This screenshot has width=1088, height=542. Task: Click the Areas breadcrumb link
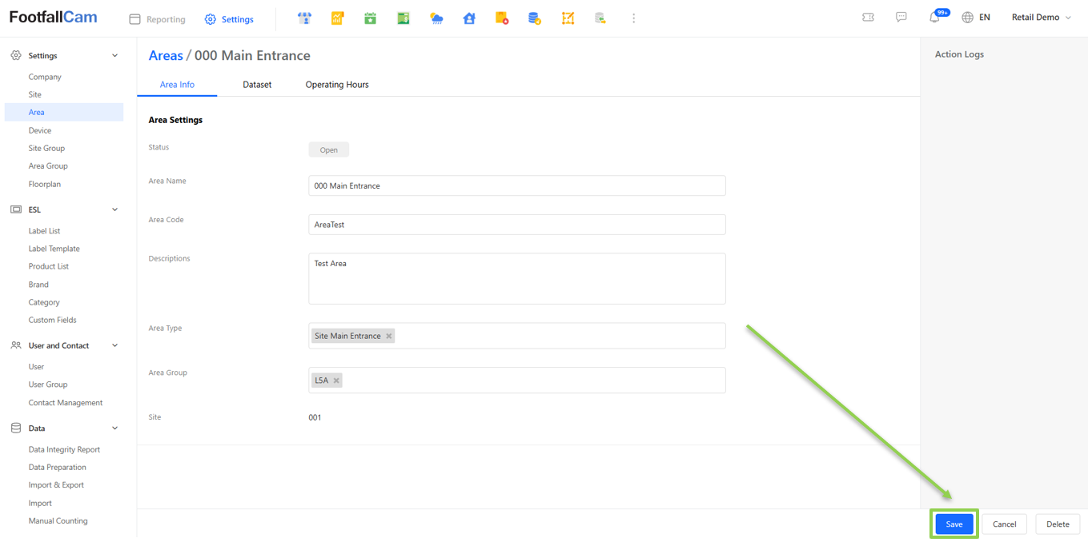coord(166,56)
